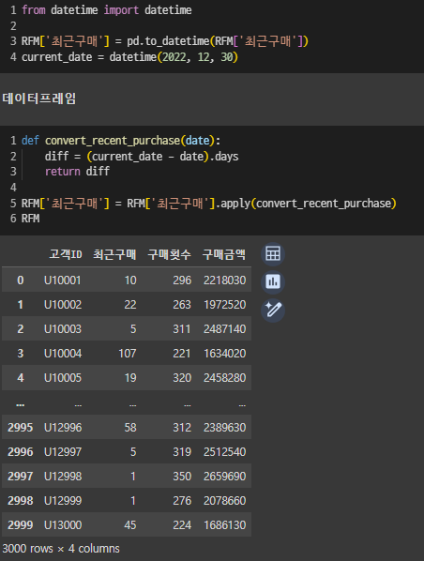Click purchase count value 311
424x561 pixels.
[x=182, y=328]
